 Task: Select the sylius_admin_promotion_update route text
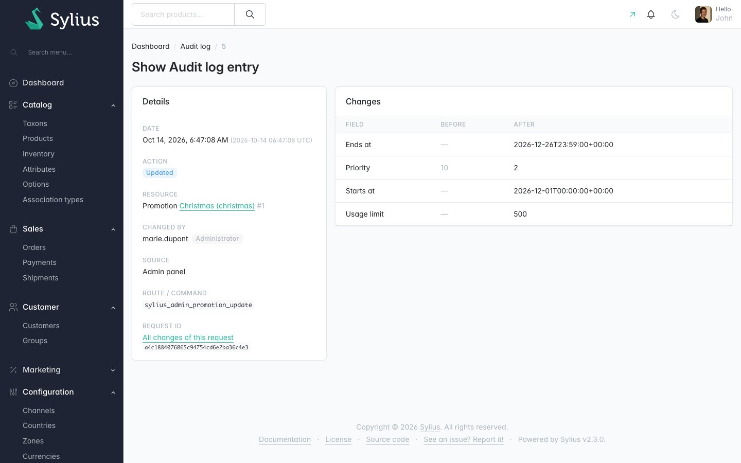click(198, 305)
